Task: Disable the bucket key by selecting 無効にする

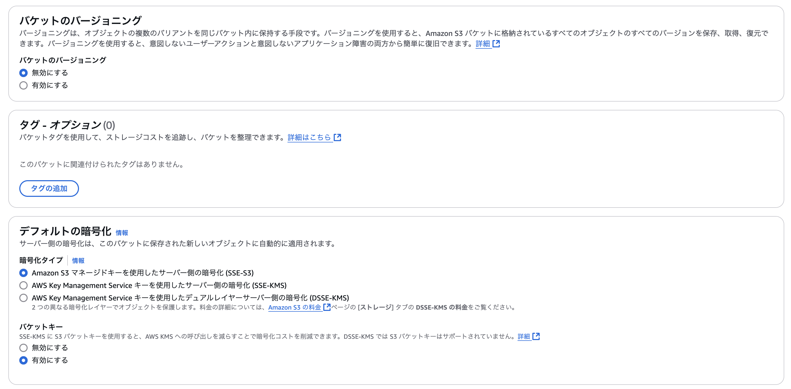Action: (23, 348)
